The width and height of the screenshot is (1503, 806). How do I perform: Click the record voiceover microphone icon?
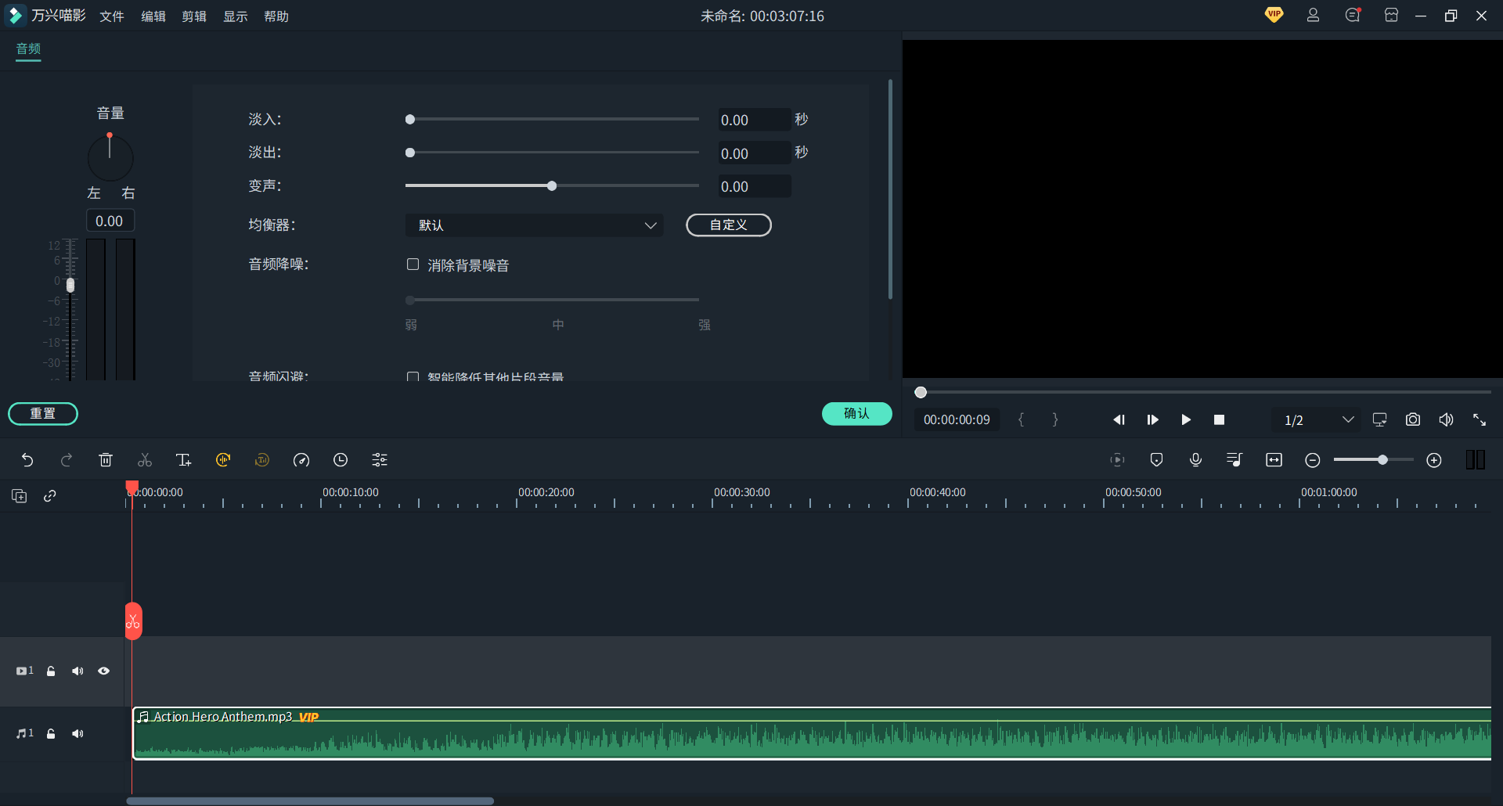pyautogui.click(x=1195, y=460)
